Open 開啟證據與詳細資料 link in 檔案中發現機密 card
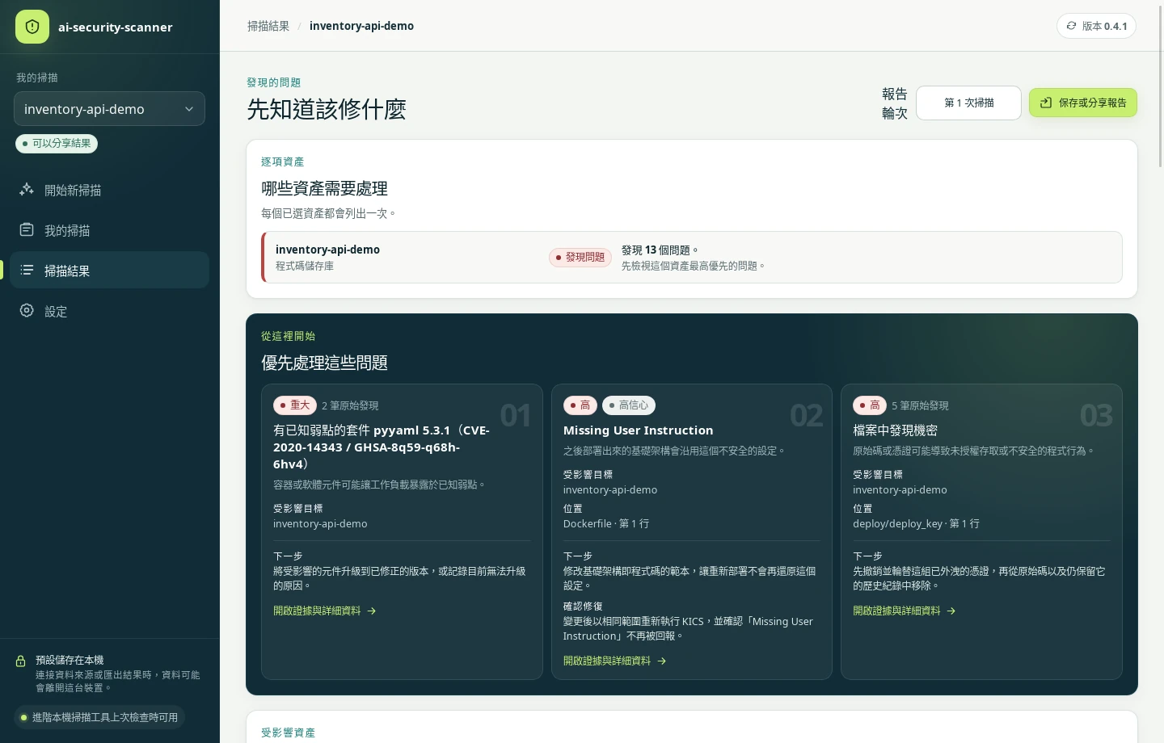Image resolution: width=1164 pixels, height=743 pixels. coord(905,611)
